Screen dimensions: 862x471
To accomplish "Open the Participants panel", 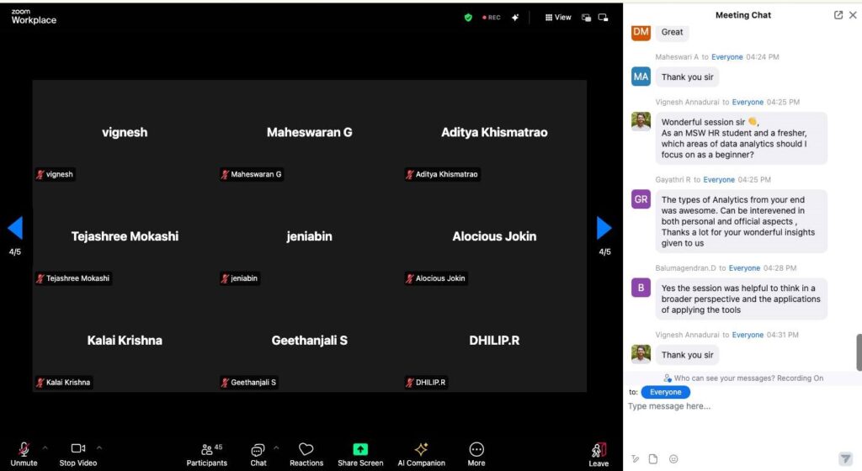I will [x=207, y=454].
